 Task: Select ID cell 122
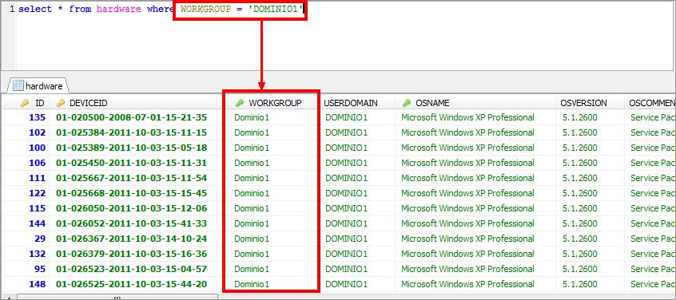pos(37,193)
